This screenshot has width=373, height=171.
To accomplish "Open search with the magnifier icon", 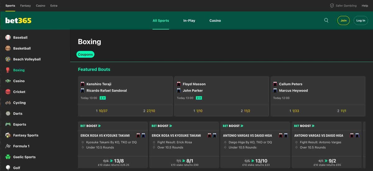I will click(x=326, y=20).
